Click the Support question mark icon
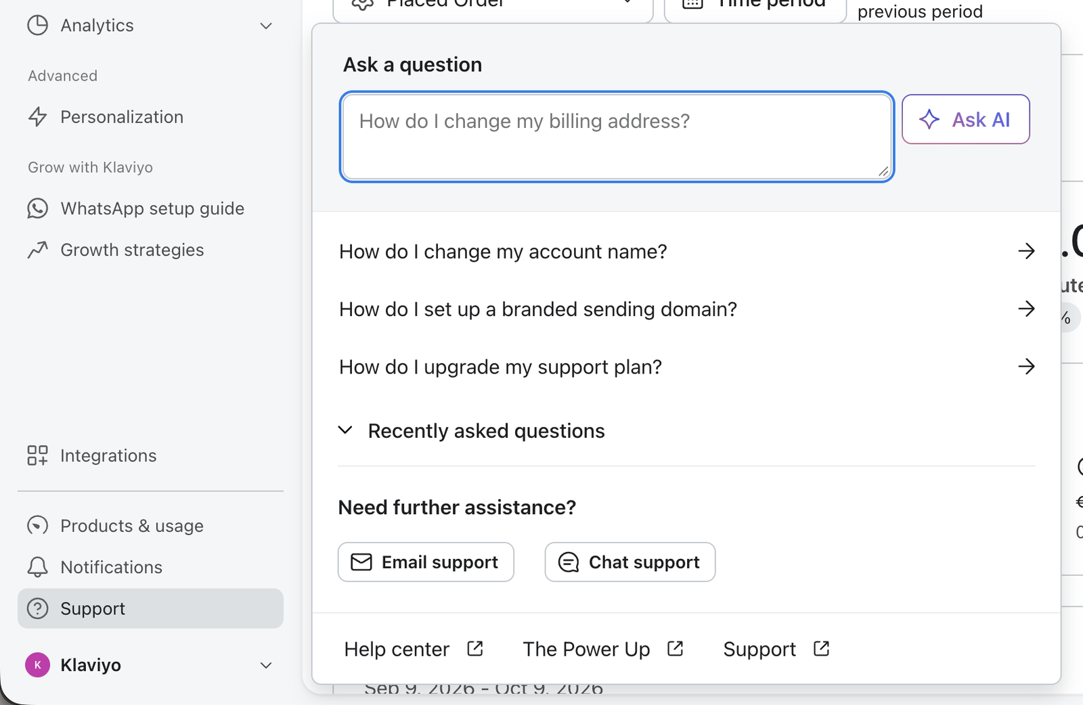 [x=38, y=608]
